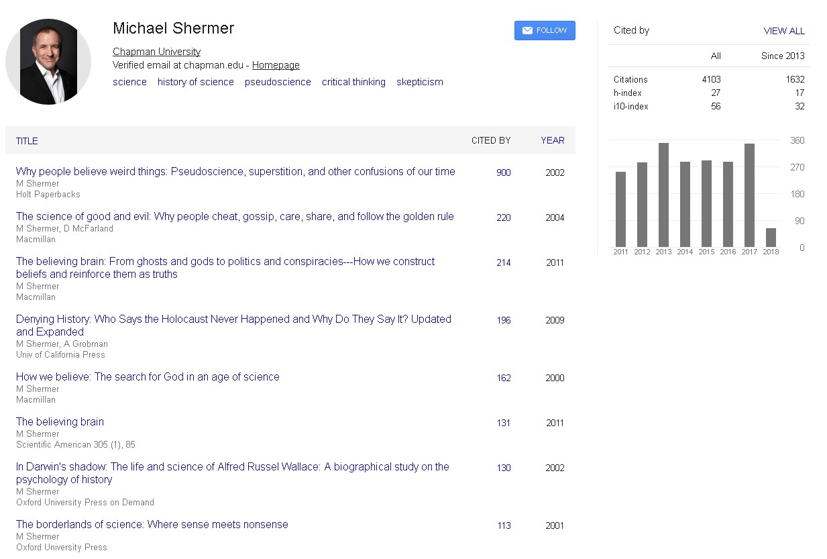This screenshot has height=559, width=827.
Task: Sort publications by the TITLE column header
Action: click(x=27, y=141)
